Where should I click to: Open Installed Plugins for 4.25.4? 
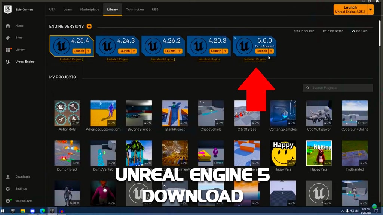point(71,59)
